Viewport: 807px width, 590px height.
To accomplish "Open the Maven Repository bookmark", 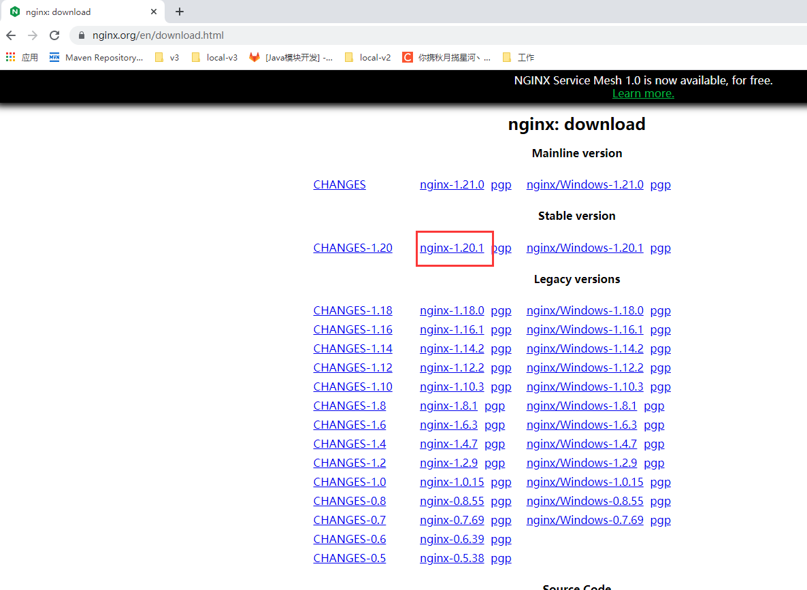I will click(96, 57).
